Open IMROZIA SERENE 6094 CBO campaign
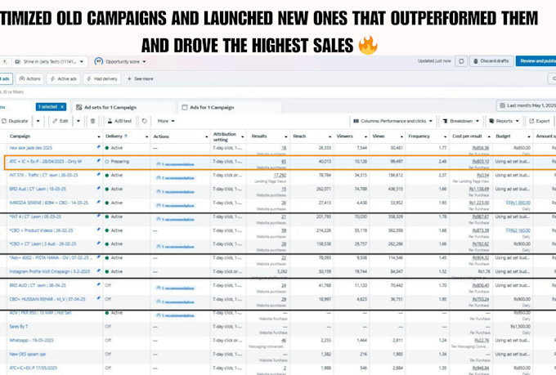Viewport: 556px width, 375px height. pos(48,203)
